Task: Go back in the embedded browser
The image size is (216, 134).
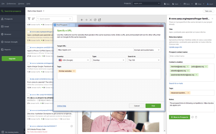Action: tap(82, 20)
